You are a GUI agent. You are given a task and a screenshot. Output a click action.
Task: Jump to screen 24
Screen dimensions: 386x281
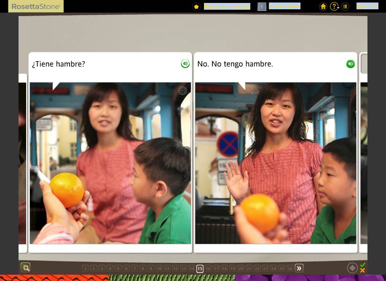tap(273, 268)
